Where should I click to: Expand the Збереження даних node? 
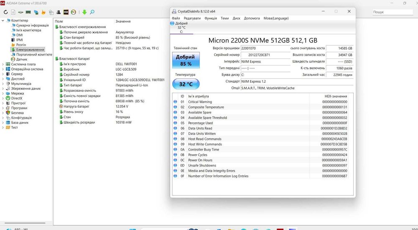click(3, 88)
